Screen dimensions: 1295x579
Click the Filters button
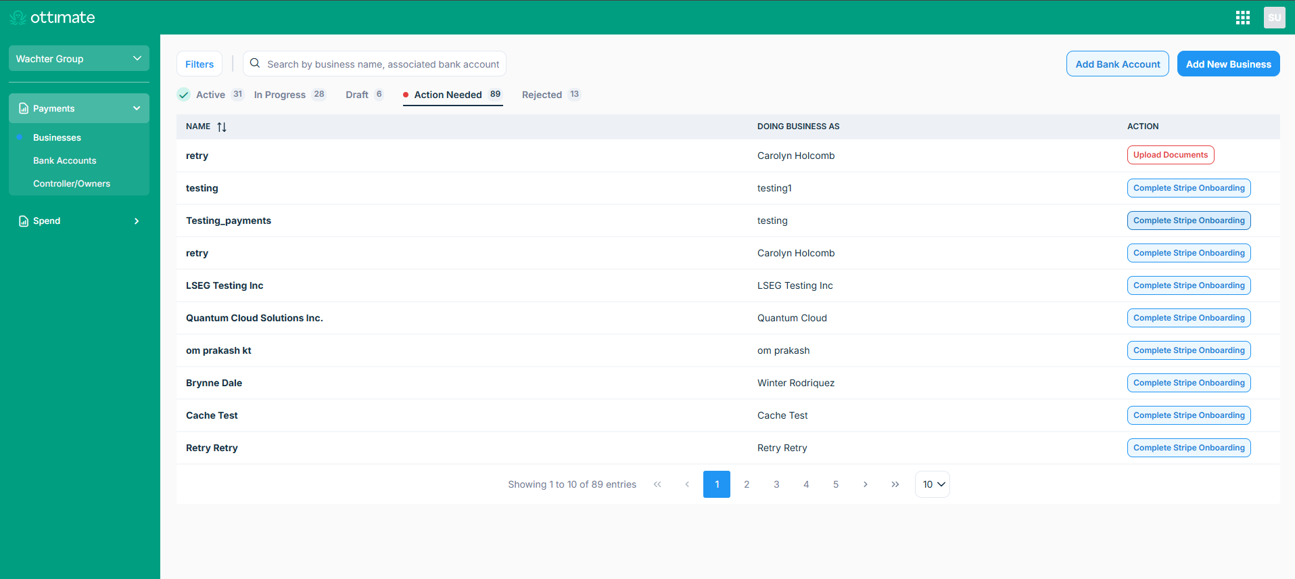point(199,64)
